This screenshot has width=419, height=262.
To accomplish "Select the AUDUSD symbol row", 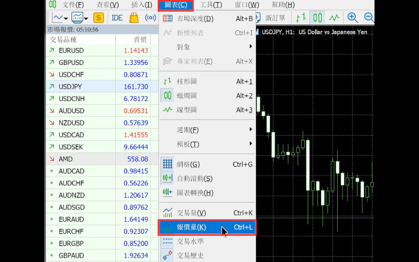I will pos(102,111).
